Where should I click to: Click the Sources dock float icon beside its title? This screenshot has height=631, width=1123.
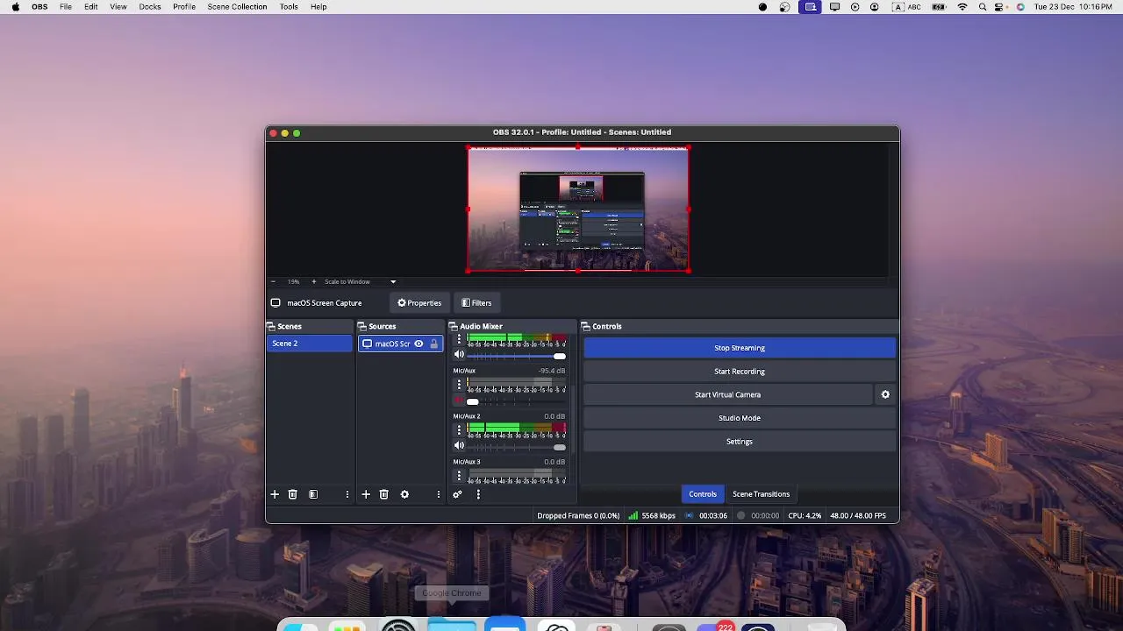(362, 326)
